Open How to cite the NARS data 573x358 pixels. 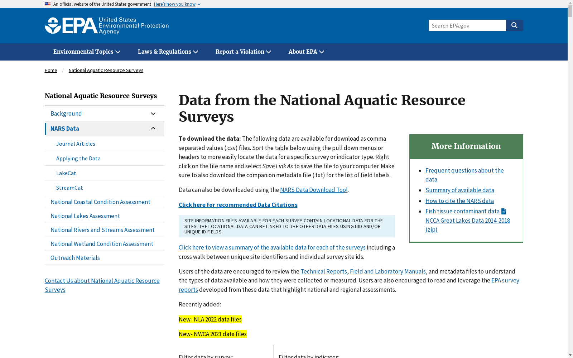459,201
